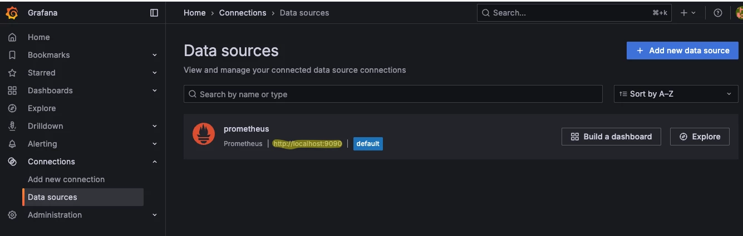
Task: Click the plus new item icon in top bar
Action: pos(684,13)
